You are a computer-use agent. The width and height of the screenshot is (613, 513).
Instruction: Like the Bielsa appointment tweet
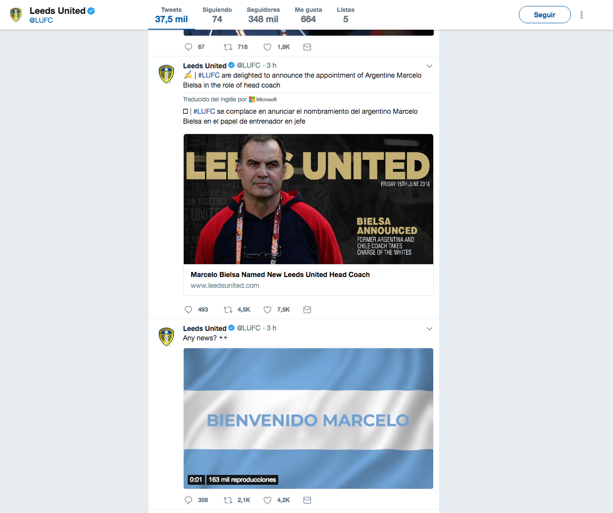pos(267,310)
